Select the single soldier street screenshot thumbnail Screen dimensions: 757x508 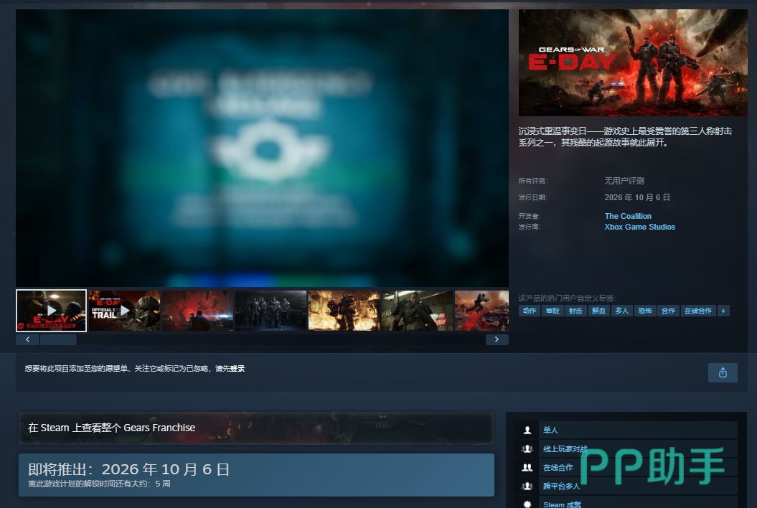click(x=418, y=311)
